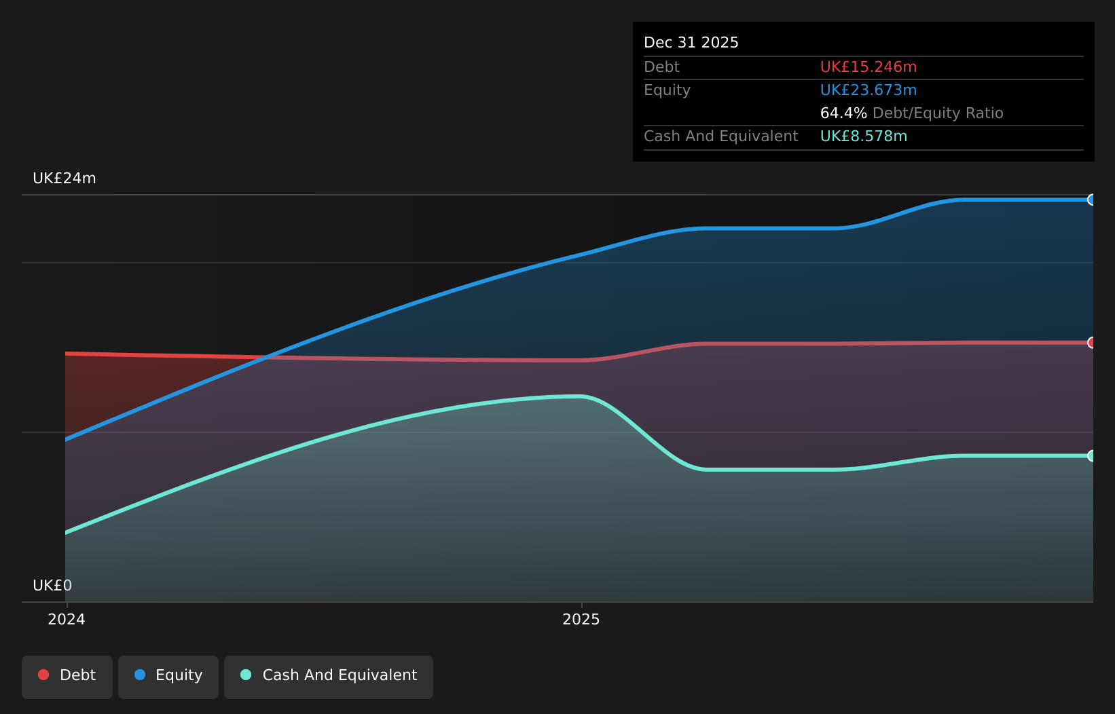Click the red Debt legend dot

(x=43, y=675)
